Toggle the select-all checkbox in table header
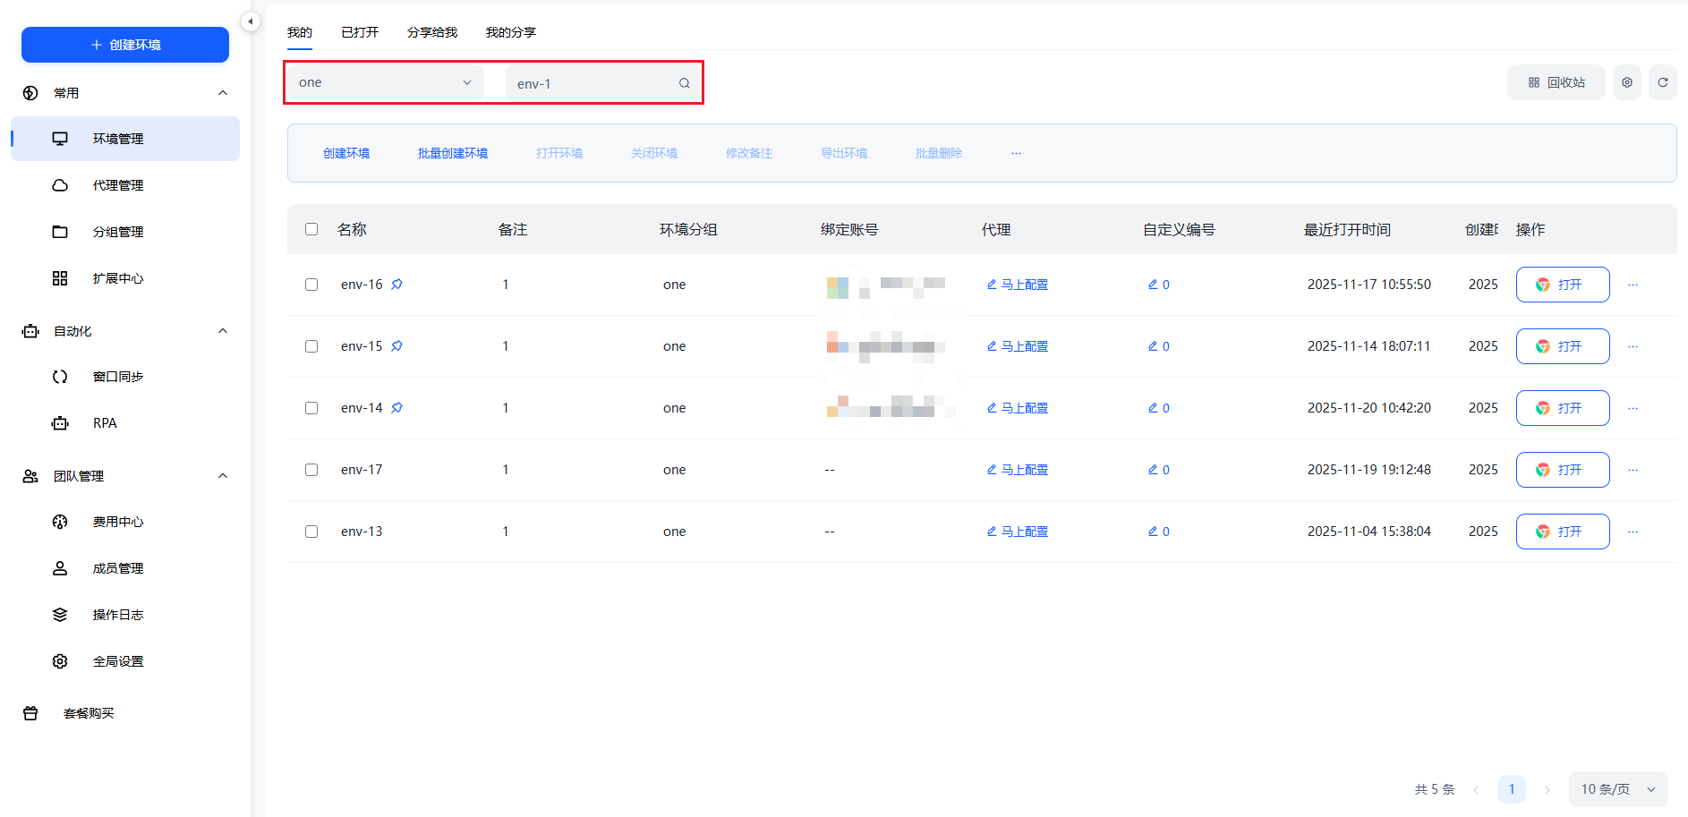The image size is (1688, 817). pyautogui.click(x=311, y=229)
